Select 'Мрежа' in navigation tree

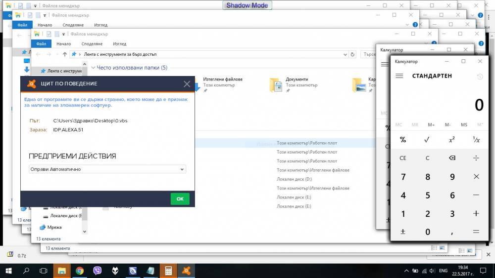point(54,227)
